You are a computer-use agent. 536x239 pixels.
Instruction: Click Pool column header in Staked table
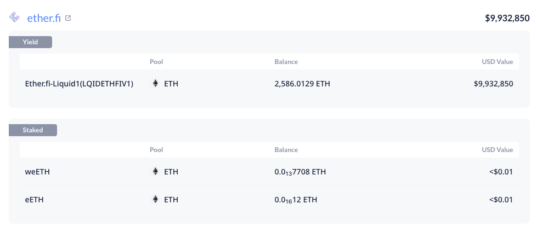pyautogui.click(x=156, y=150)
